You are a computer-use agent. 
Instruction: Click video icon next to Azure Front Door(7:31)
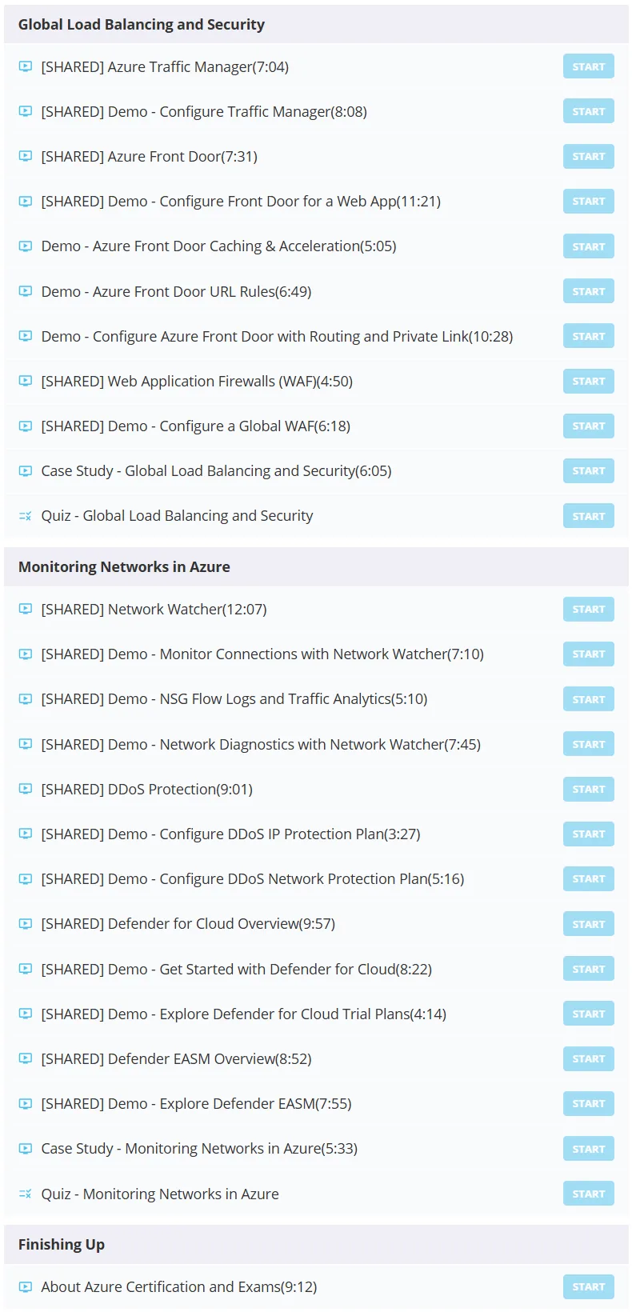(x=26, y=156)
